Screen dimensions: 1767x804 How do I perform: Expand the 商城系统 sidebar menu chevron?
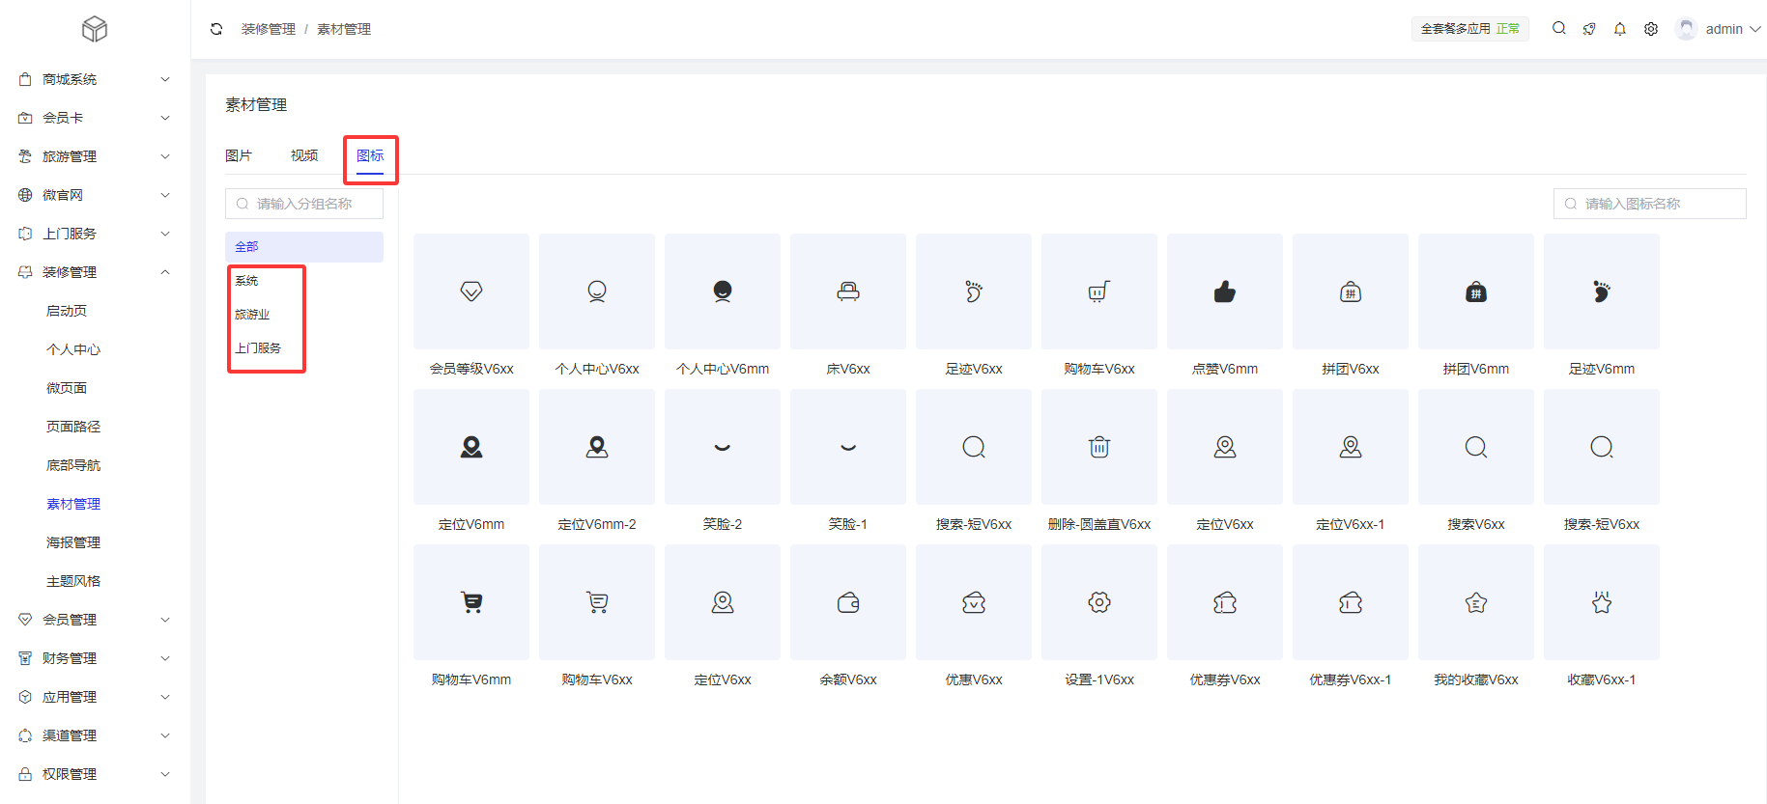pos(165,79)
